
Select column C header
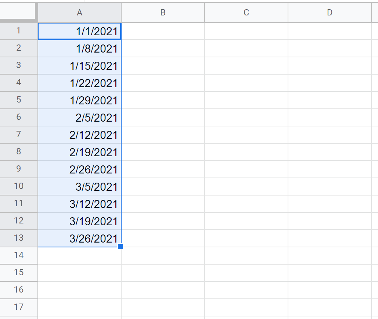tap(246, 13)
